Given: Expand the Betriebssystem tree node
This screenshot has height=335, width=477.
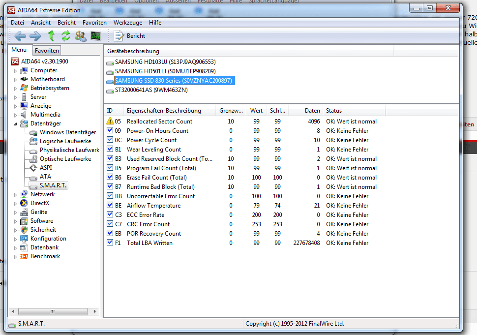Looking at the screenshot, I should [15, 89].
